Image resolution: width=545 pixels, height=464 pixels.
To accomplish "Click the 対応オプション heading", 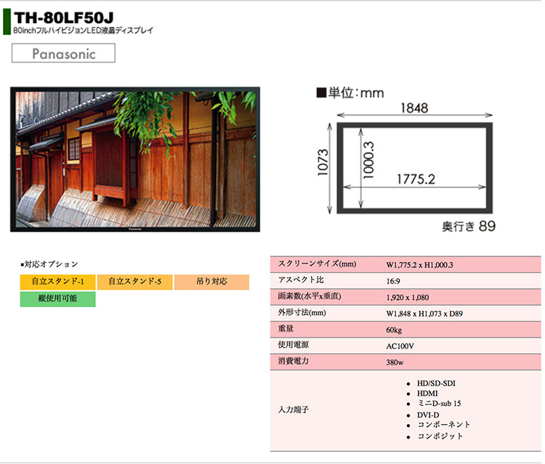I will click(49, 264).
